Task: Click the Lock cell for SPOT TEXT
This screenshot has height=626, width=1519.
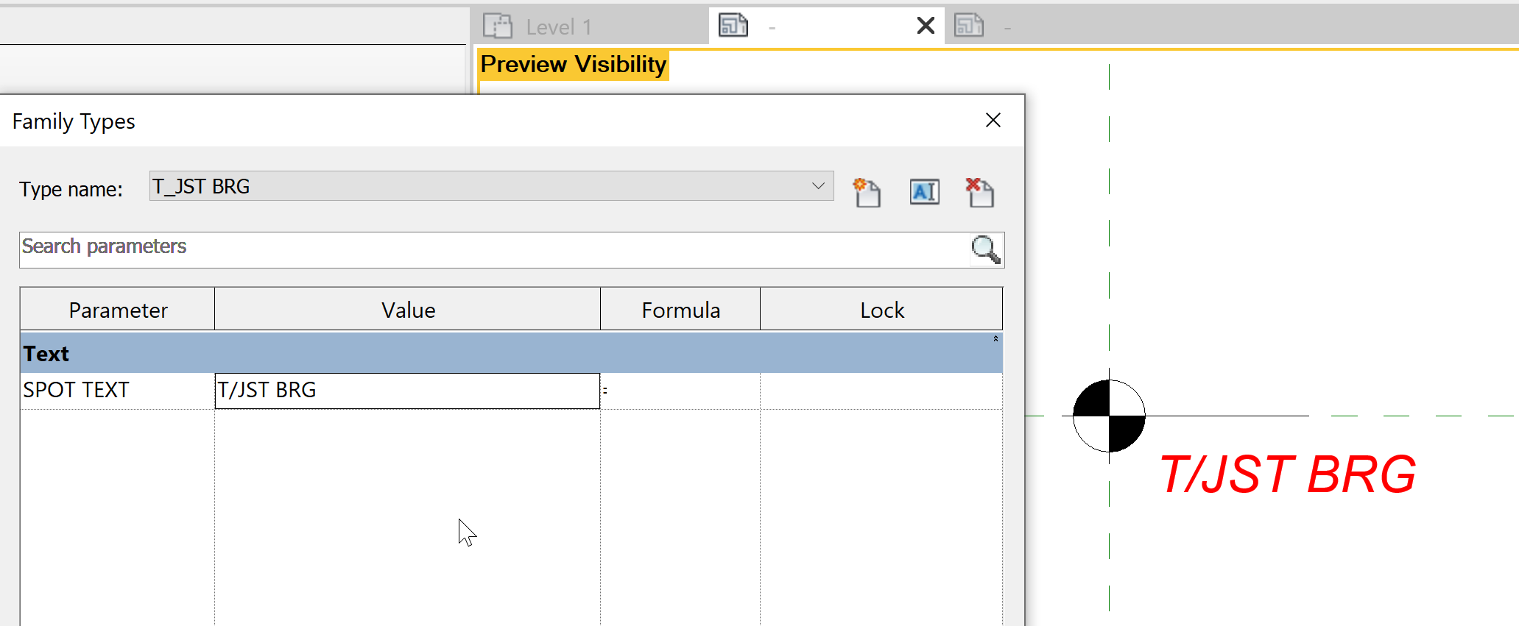Action: 881,390
